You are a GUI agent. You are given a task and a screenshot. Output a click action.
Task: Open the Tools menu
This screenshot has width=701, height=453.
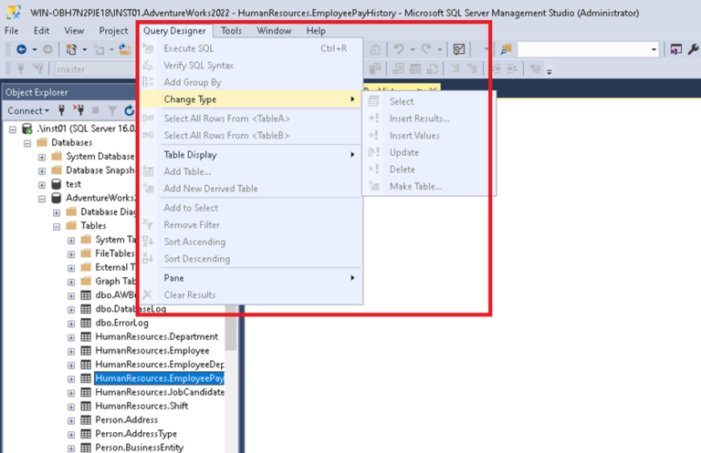[231, 31]
